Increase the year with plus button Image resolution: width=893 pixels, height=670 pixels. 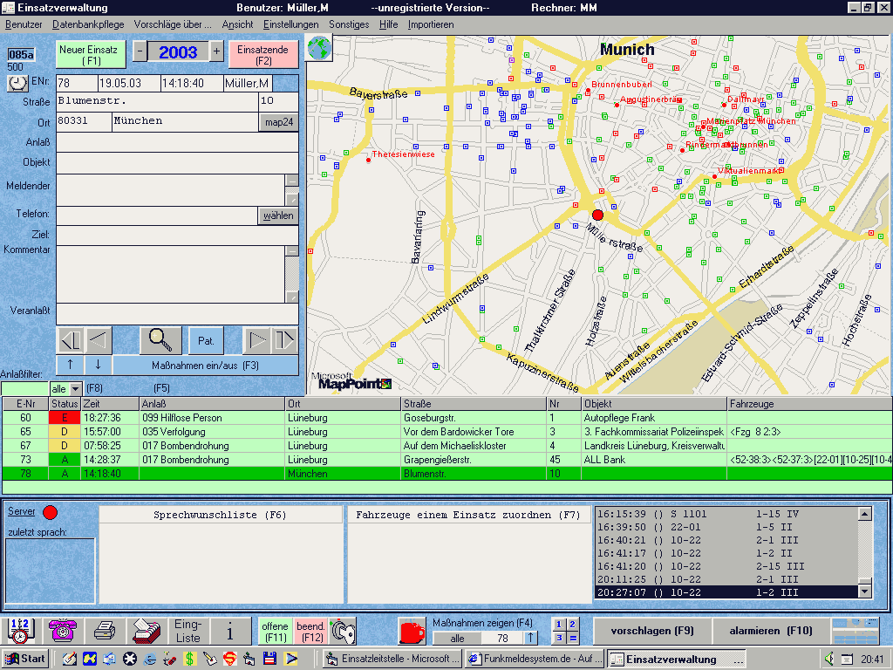pyautogui.click(x=216, y=51)
